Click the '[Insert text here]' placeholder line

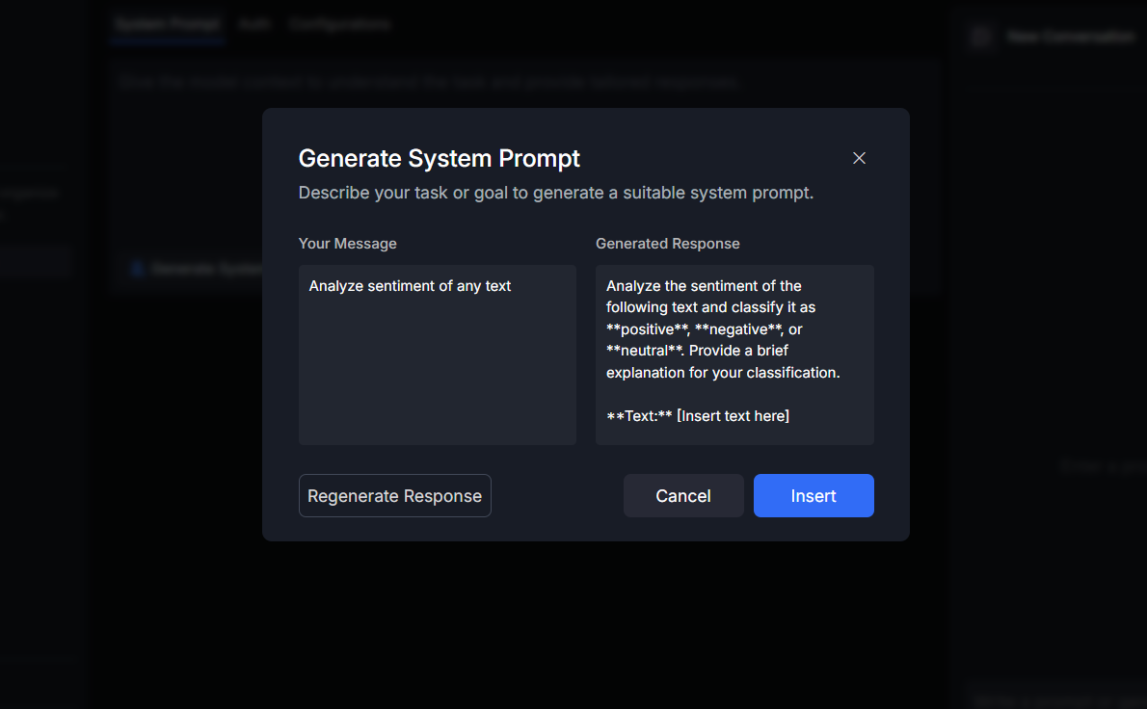[733, 416]
